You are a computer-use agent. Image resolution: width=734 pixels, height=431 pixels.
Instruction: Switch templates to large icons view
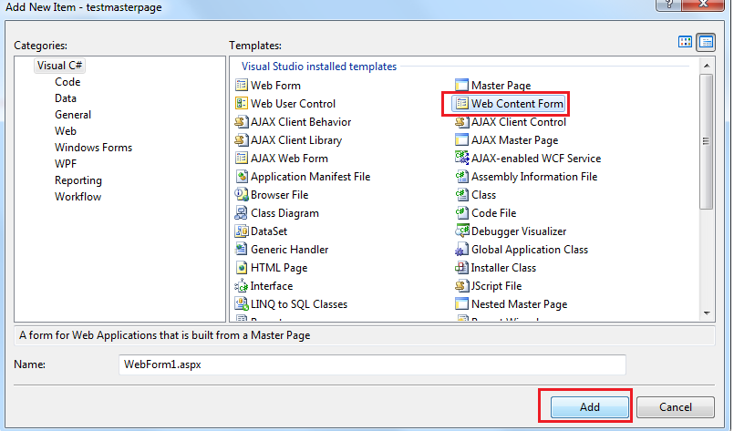pyautogui.click(x=686, y=42)
